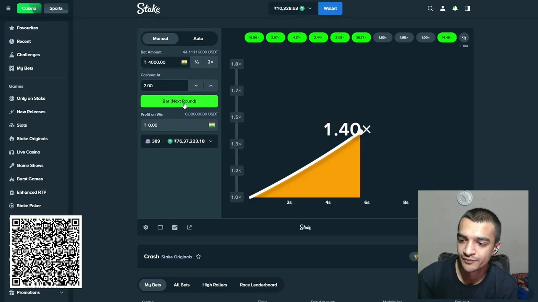Click Bet (Next Round) button
This screenshot has width=538, height=302.
pos(179,101)
